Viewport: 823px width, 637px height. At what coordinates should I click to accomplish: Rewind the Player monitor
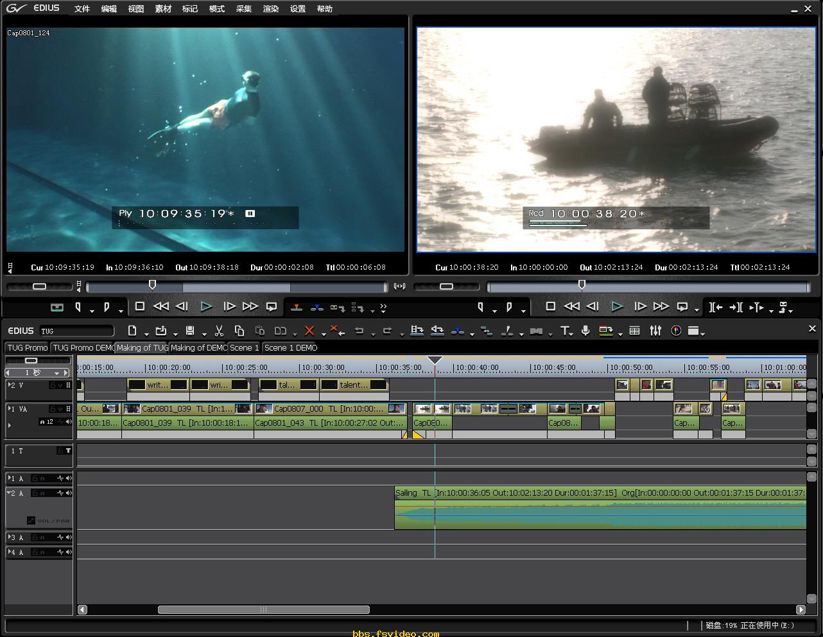[161, 307]
